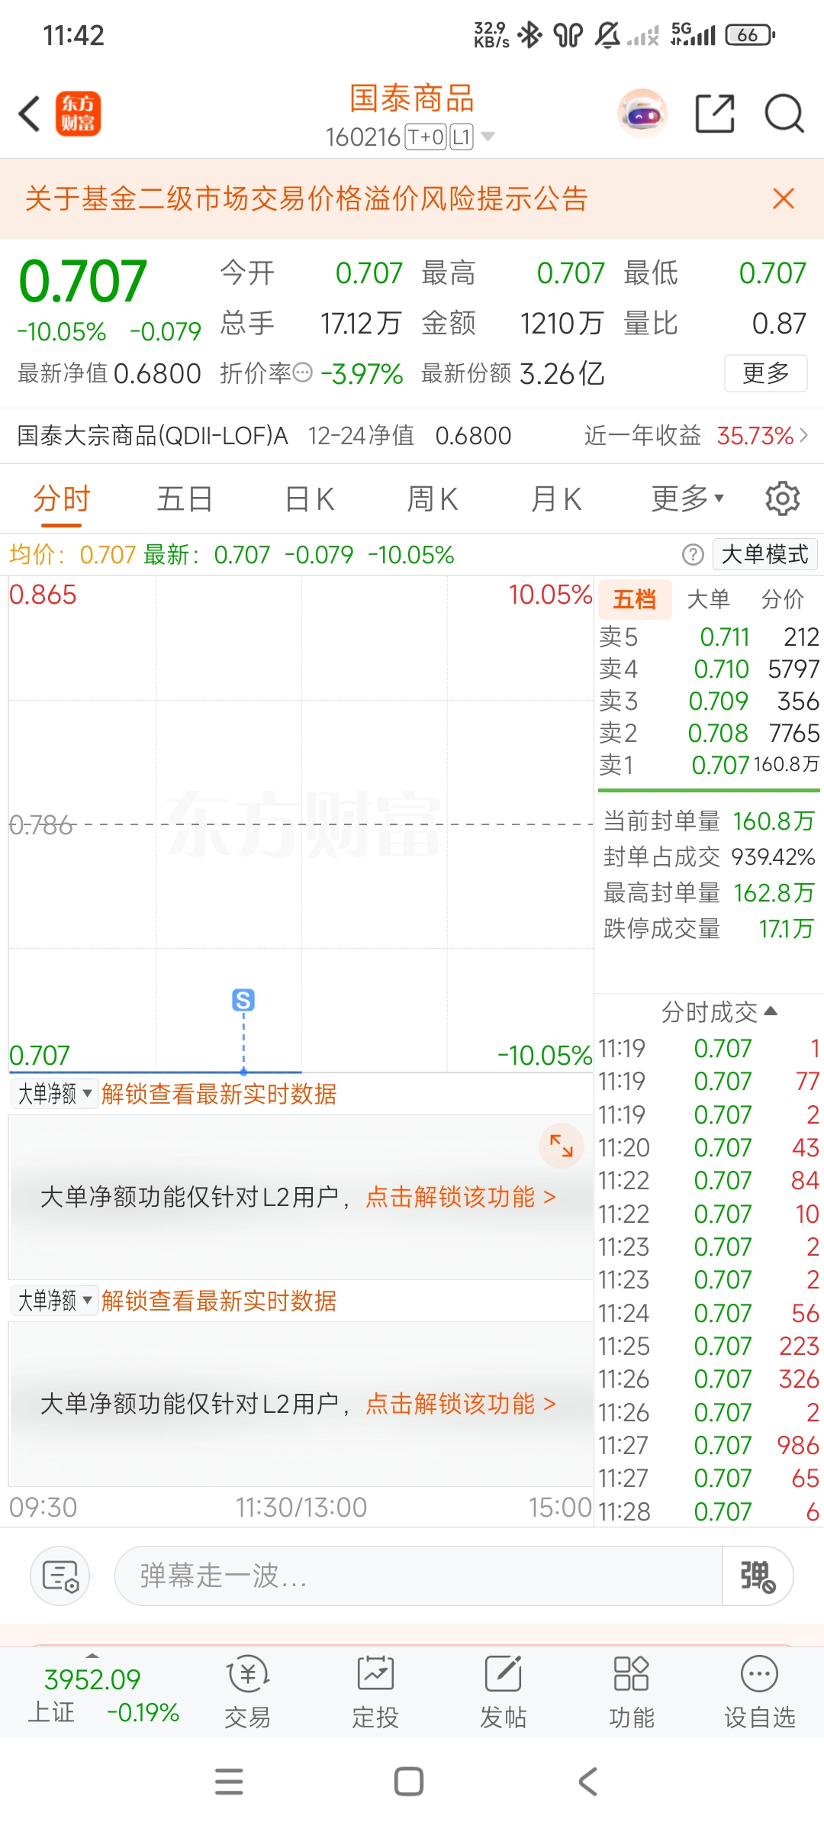This screenshot has width=824, height=1832.
Task: Open the AI assistant robot icon
Action: point(642,114)
